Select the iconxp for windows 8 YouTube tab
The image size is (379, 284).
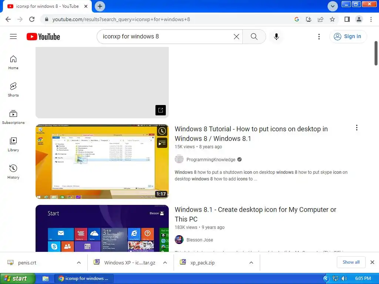47,6
